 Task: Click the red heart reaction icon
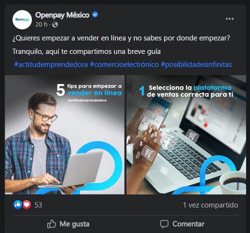[x=27, y=205]
